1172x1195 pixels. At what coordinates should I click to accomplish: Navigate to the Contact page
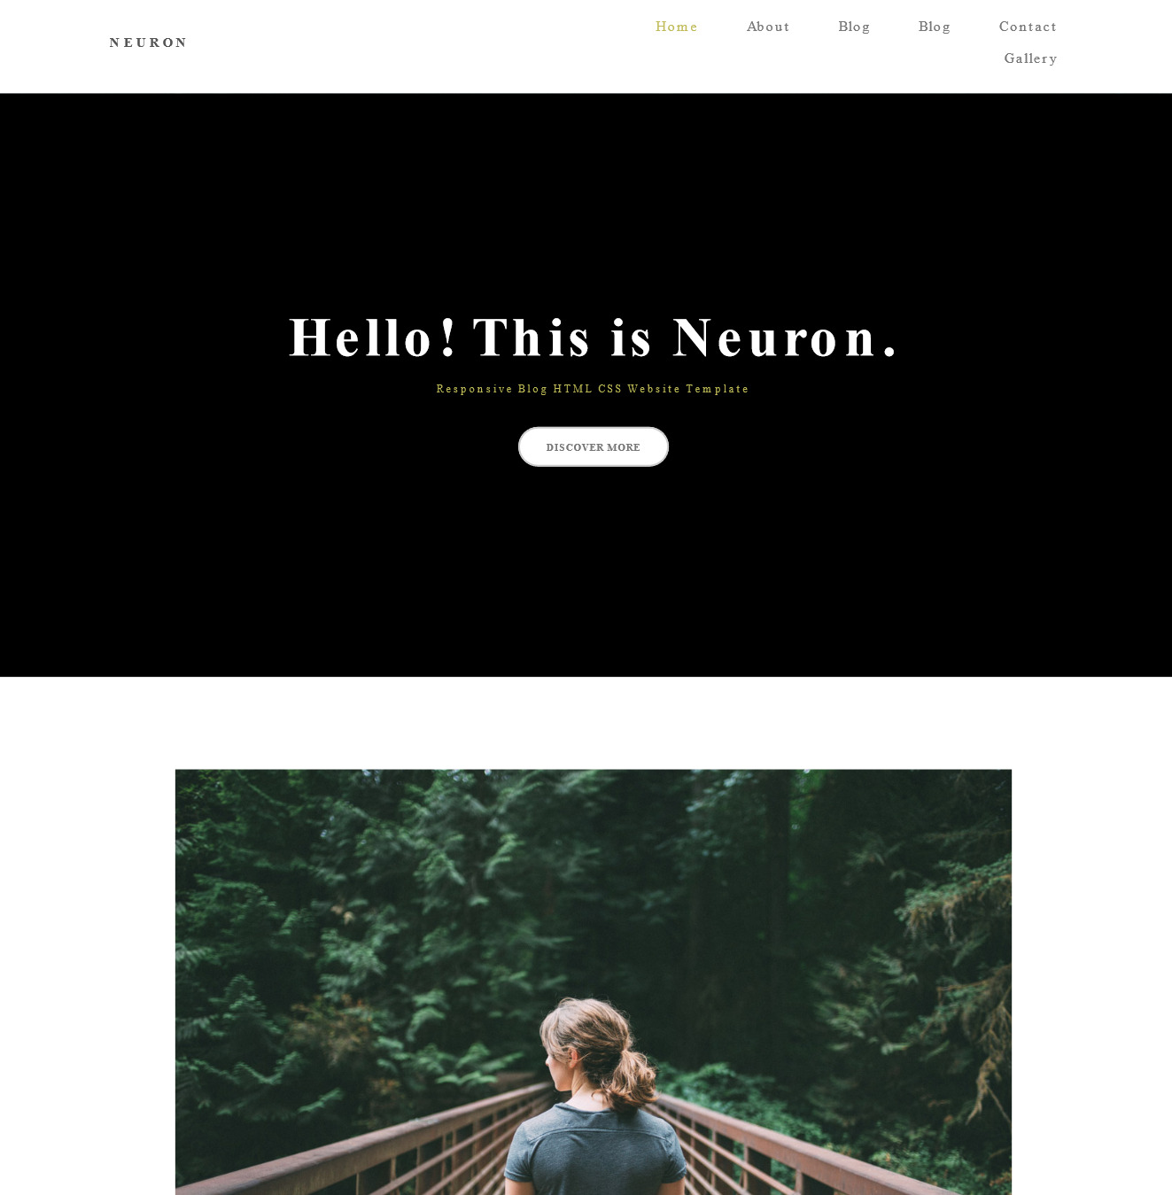coord(1028,27)
